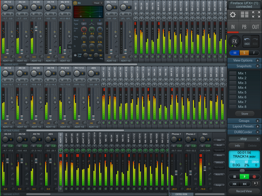Mute channel AN 1/2 with its M button
The width and height of the screenshot is (262, 196).
click(5, 14)
